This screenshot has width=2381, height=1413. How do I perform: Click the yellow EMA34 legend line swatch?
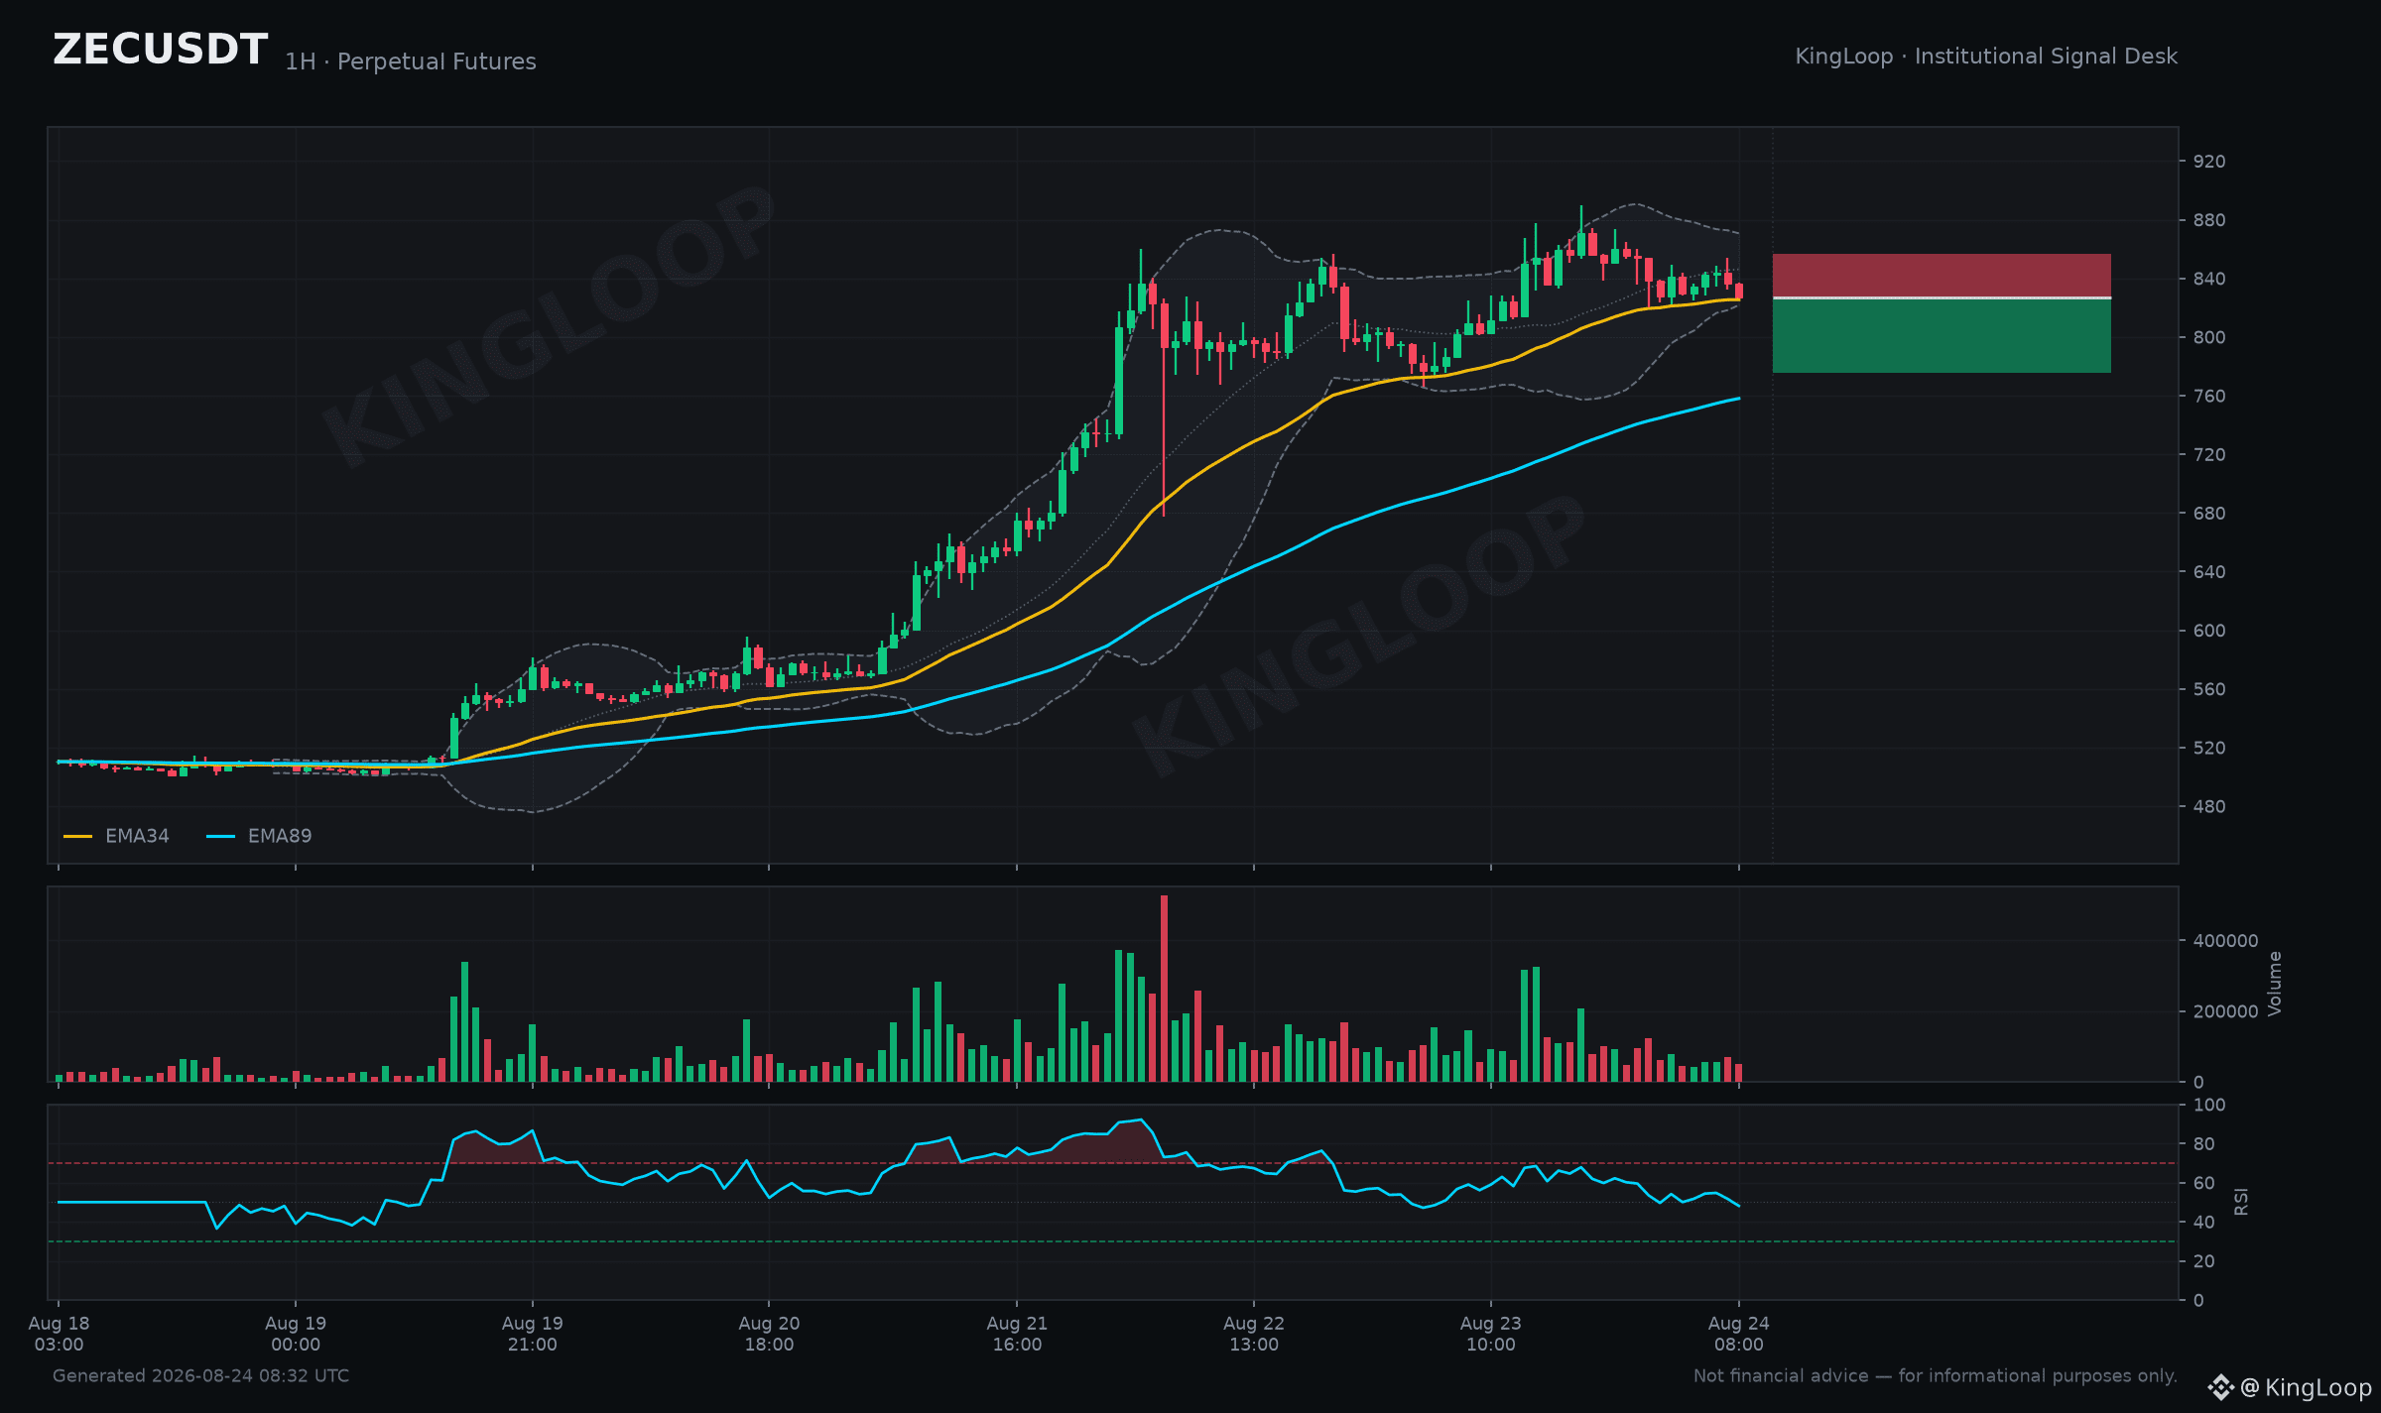point(77,837)
